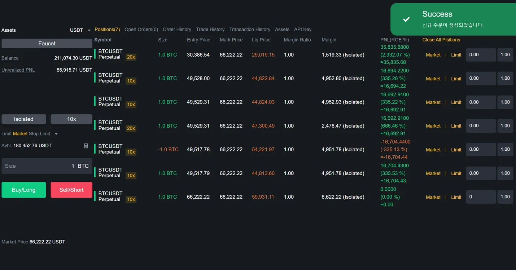This screenshot has width=516, height=270.
Task: Toggle the Isolated margin mode button
Action: click(24, 119)
